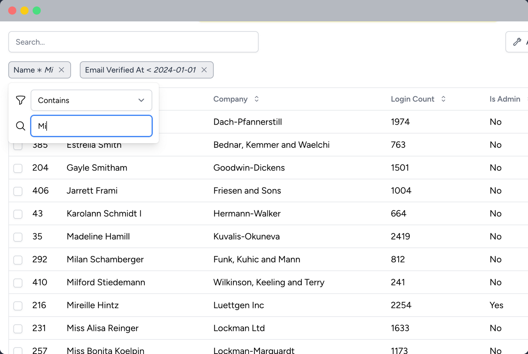Click the Goodwin-Dickens company cell

click(249, 167)
